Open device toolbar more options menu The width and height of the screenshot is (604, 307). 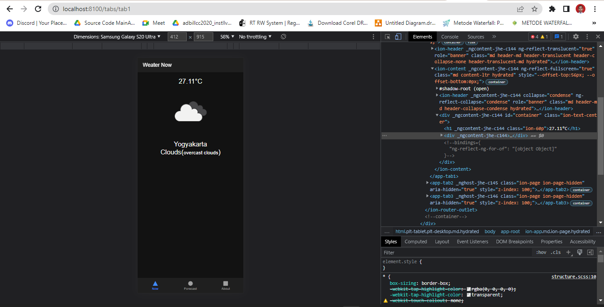[x=373, y=37]
